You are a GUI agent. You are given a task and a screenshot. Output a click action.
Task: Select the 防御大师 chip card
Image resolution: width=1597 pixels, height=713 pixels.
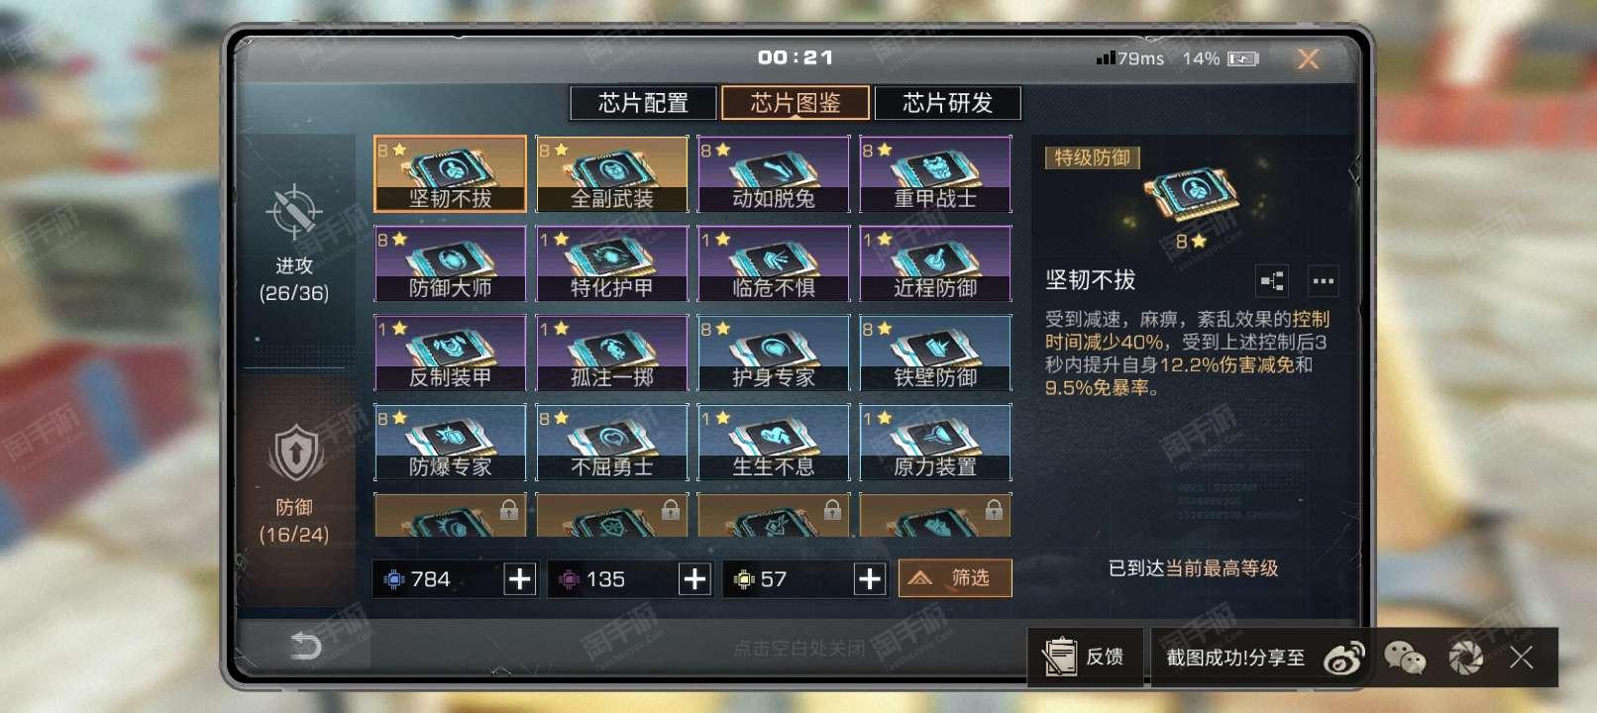[x=450, y=263]
